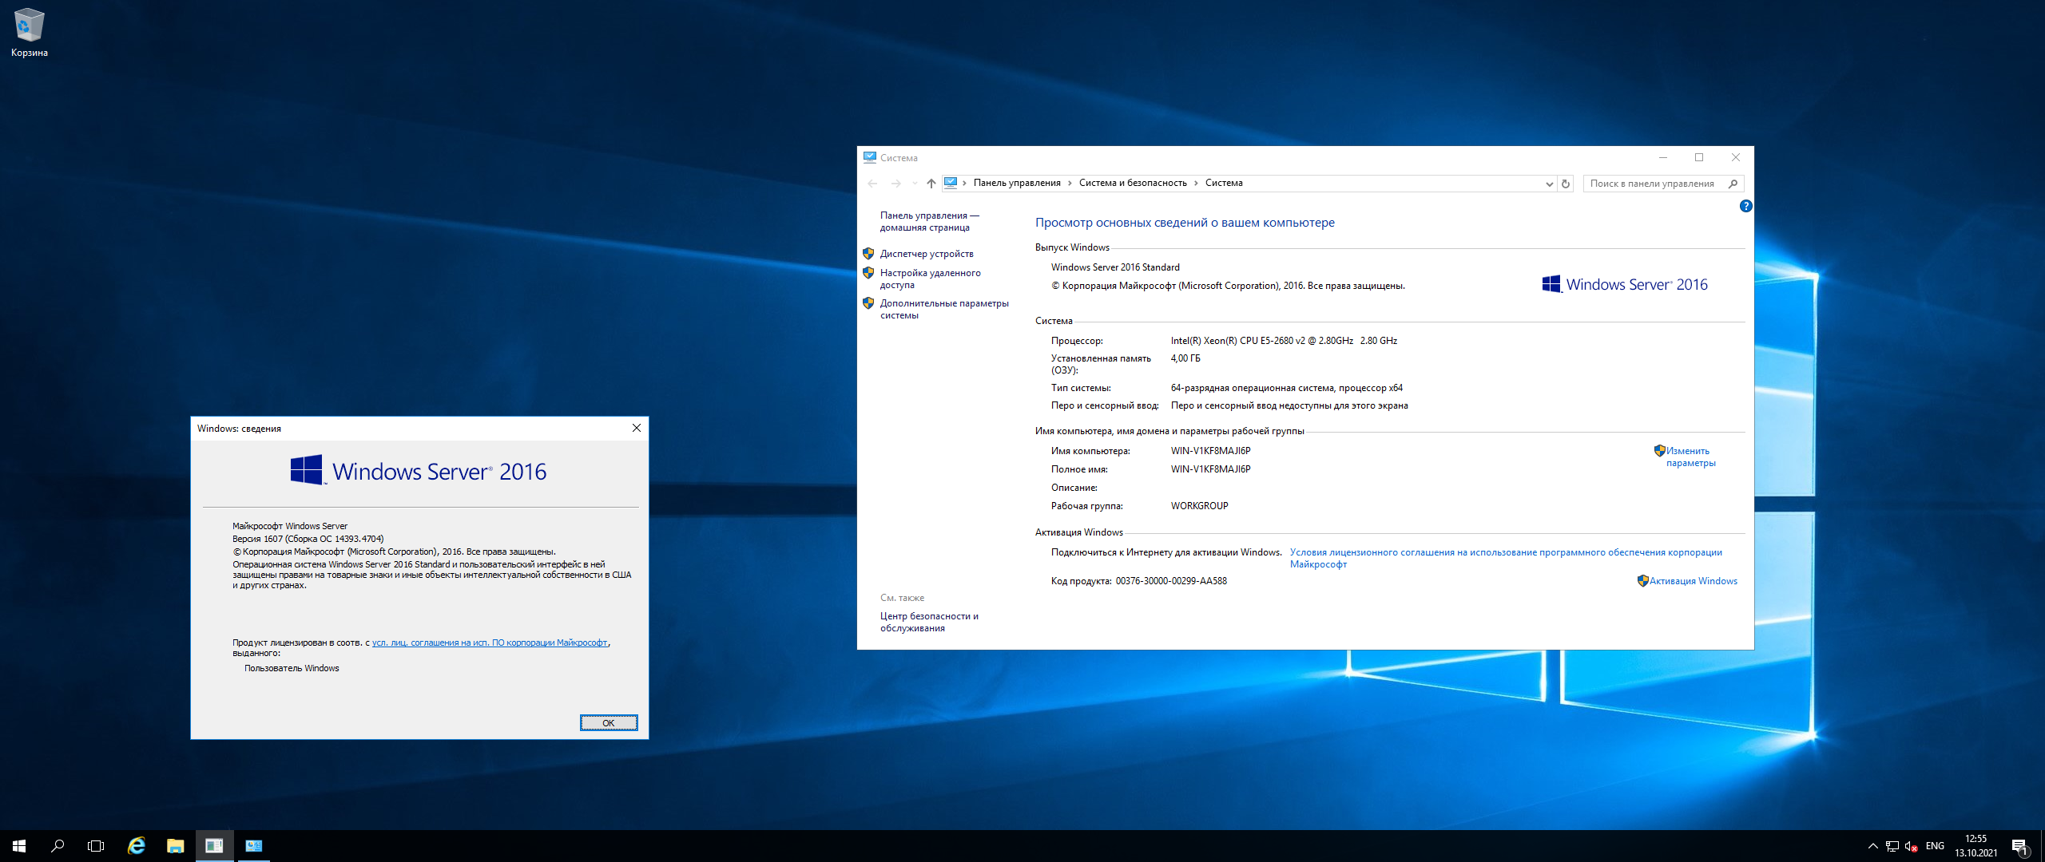Viewport: 2045px width, 862px height.
Task: Click Версия 1607 build text in winver
Action: [x=308, y=539]
